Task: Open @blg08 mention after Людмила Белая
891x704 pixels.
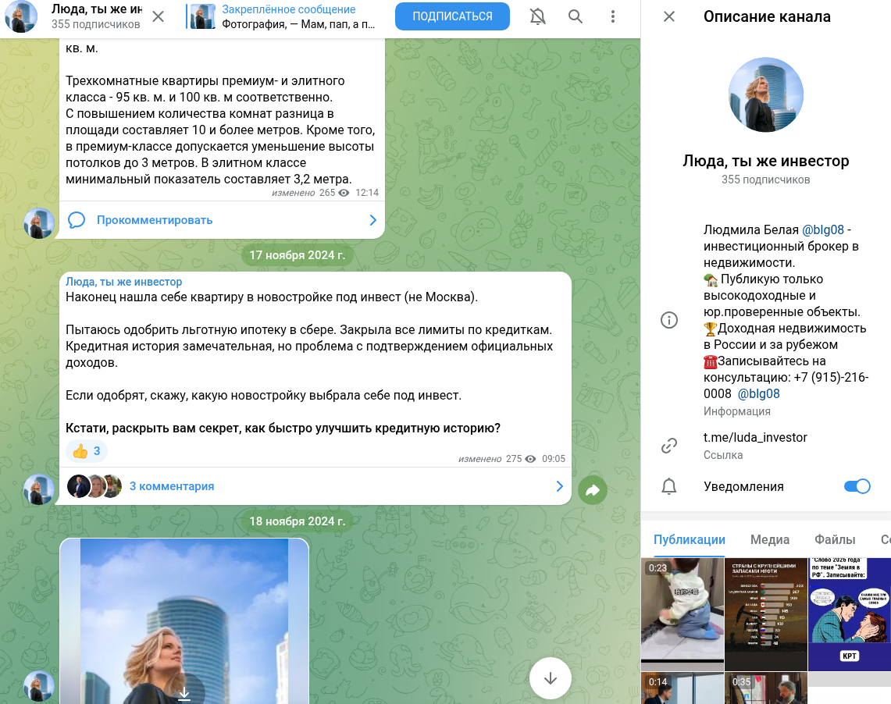Action: (822, 230)
